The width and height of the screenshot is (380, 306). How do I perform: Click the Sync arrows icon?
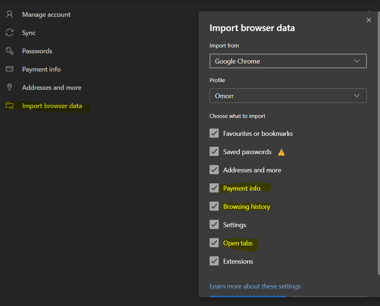point(10,33)
